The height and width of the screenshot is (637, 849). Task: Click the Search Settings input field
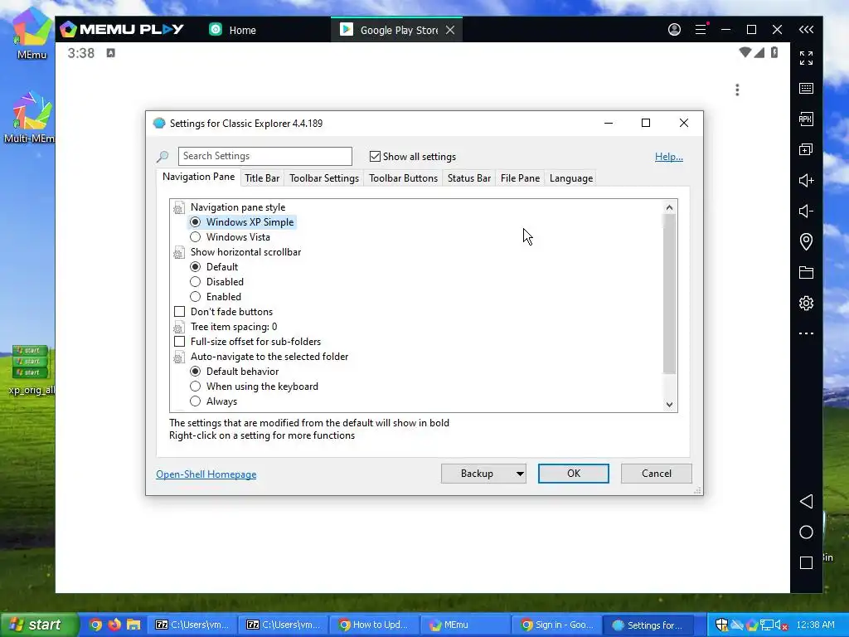tap(264, 156)
